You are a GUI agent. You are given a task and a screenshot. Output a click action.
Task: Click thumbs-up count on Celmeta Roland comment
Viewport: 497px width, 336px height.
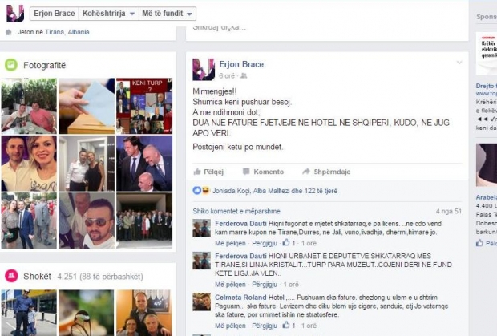(289, 326)
